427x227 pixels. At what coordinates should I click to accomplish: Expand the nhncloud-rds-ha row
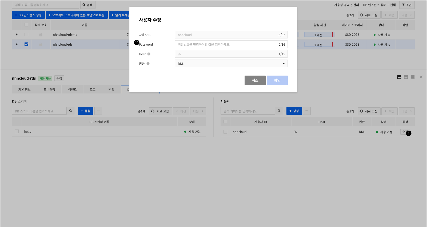click(x=17, y=34)
